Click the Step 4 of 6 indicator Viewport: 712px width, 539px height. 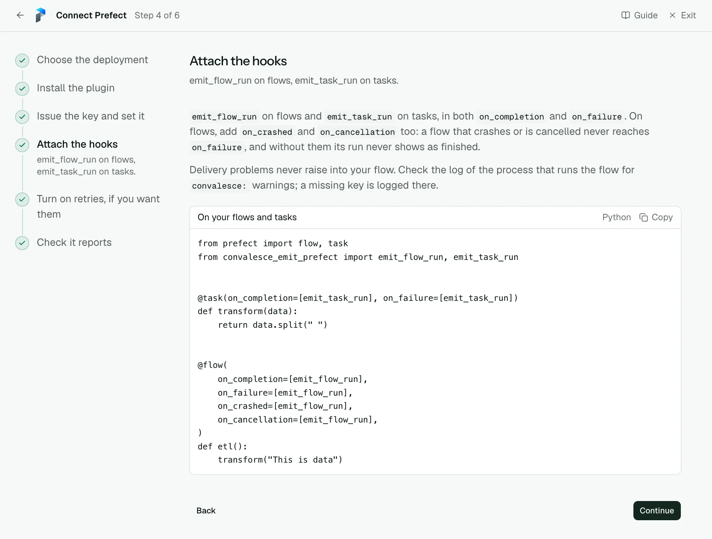tap(157, 15)
